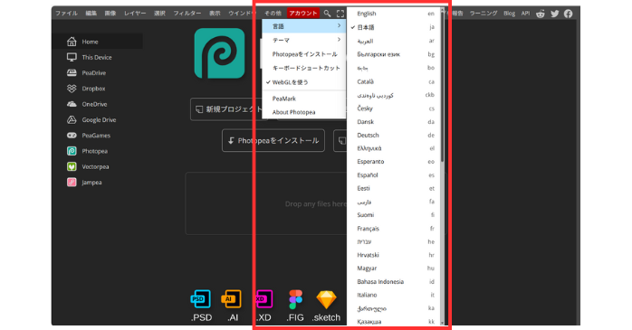The height and width of the screenshot is (330, 632).
Task: Expand the 言語 submenu
Action: pos(304,26)
